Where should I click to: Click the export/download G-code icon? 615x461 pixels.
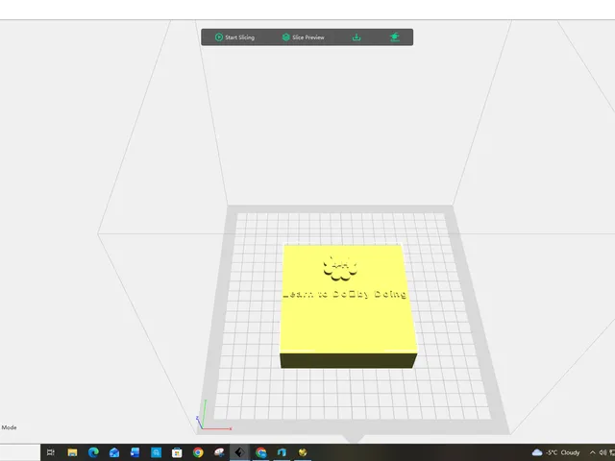click(x=357, y=37)
